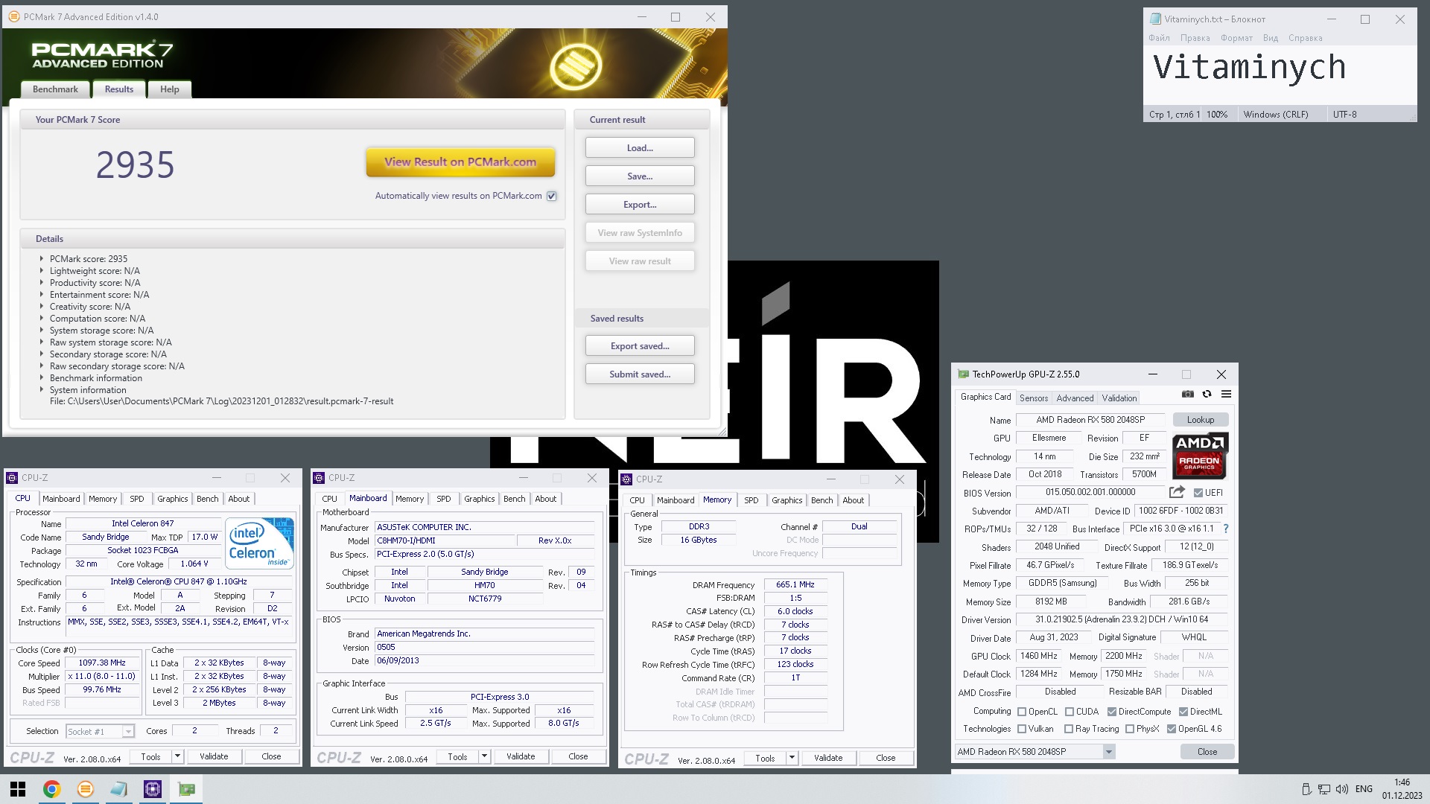Open the CPU-Z taskbar icon
Image resolution: width=1430 pixels, height=804 pixels.
click(153, 789)
